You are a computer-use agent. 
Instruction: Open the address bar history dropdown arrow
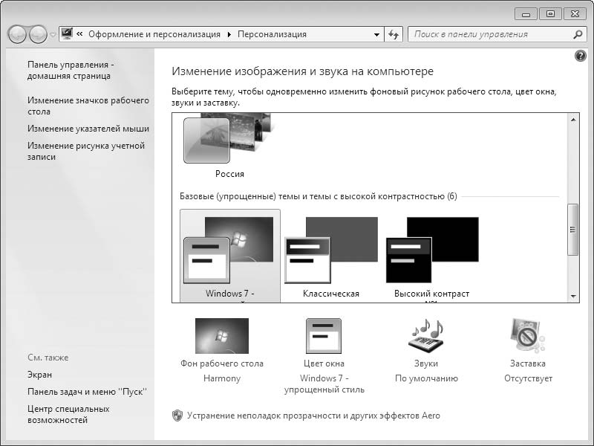click(x=376, y=34)
